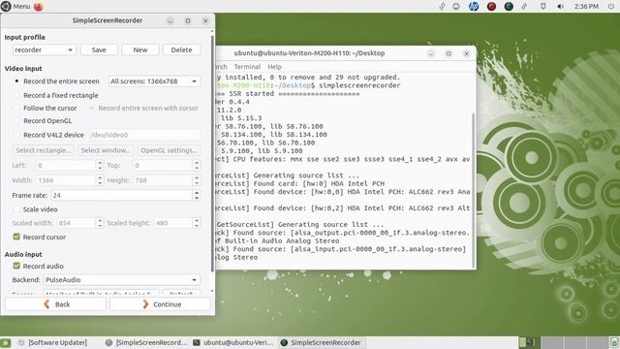Click the Frame rate input field

coord(122,195)
